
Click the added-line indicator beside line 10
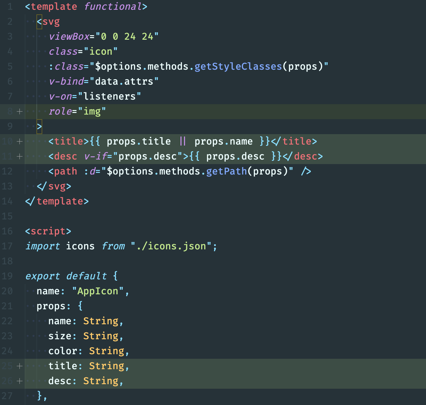tap(20, 141)
